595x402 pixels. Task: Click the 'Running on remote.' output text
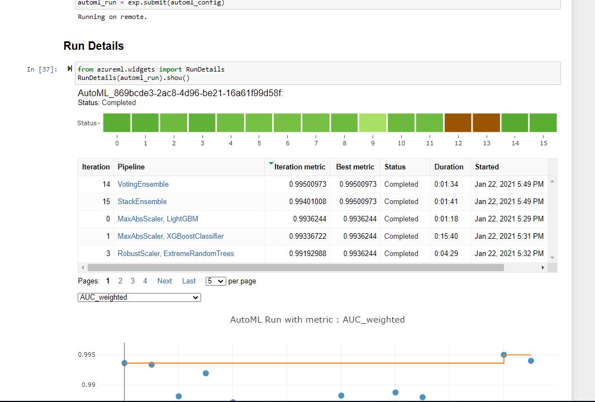(112, 17)
